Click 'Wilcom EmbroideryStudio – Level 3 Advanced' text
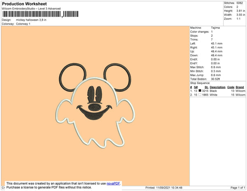 31,9
